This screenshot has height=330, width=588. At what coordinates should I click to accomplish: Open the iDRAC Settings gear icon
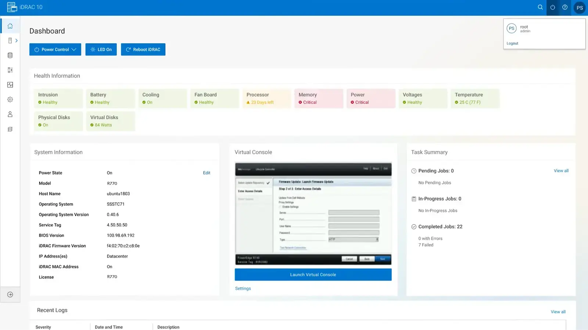click(10, 99)
